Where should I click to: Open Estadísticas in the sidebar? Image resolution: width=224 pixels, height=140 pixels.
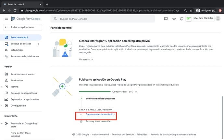[x=17, y=50]
